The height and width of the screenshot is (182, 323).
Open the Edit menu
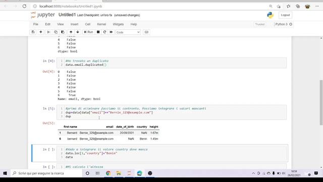point(47,24)
